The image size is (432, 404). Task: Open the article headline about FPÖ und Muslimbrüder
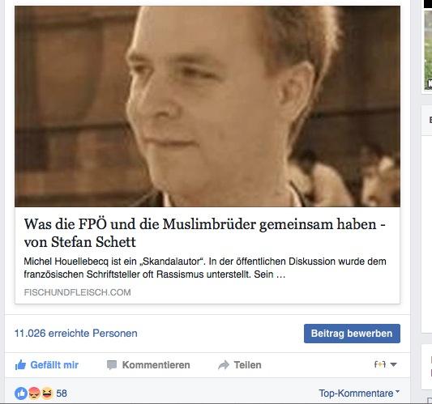pyautogui.click(x=204, y=233)
